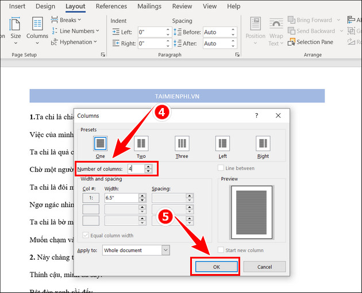Click the Columns preview thumbnail
The image size is (362, 293).
click(252, 213)
